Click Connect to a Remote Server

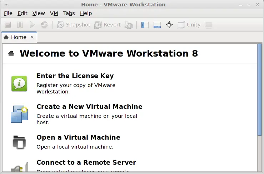pyautogui.click(x=86, y=163)
